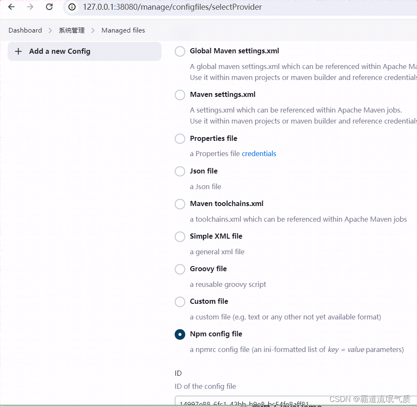The height and width of the screenshot is (407, 417).
Task: Click the plus icon beside Add a new Config
Action: pos(18,51)
